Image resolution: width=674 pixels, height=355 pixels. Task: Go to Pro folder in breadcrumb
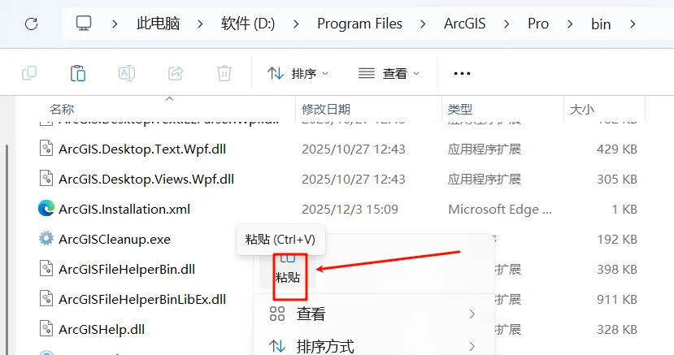(538, 24)
